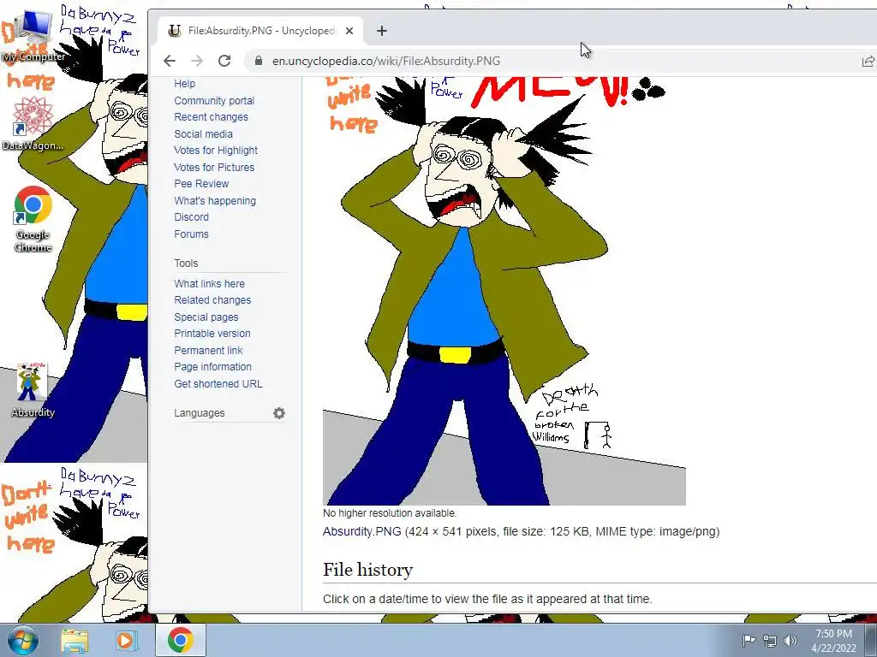Viewport: 877px width, 657px height.
Task: Click the Languages sidebar heading
Action: coord(199,413)
